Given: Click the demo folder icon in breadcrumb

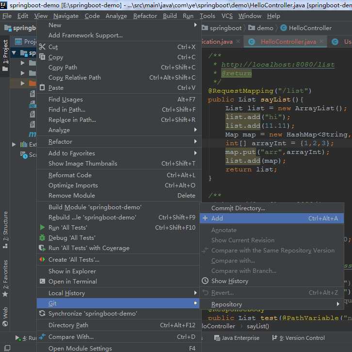Looking at the screenshot, I should (252, 28).
